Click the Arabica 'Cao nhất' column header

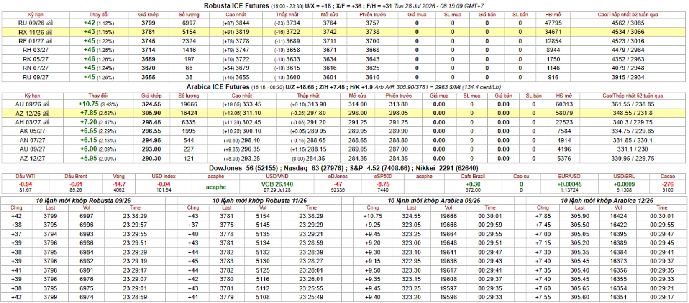pyautogui.click(x=242, y=96)
